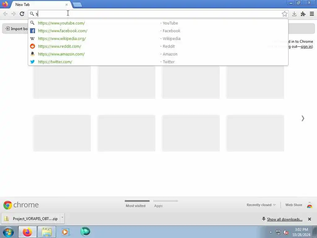Open the File Explorer taskbar icon
The width and height of the screenshot is (317, 238).
tap(47, 232)
